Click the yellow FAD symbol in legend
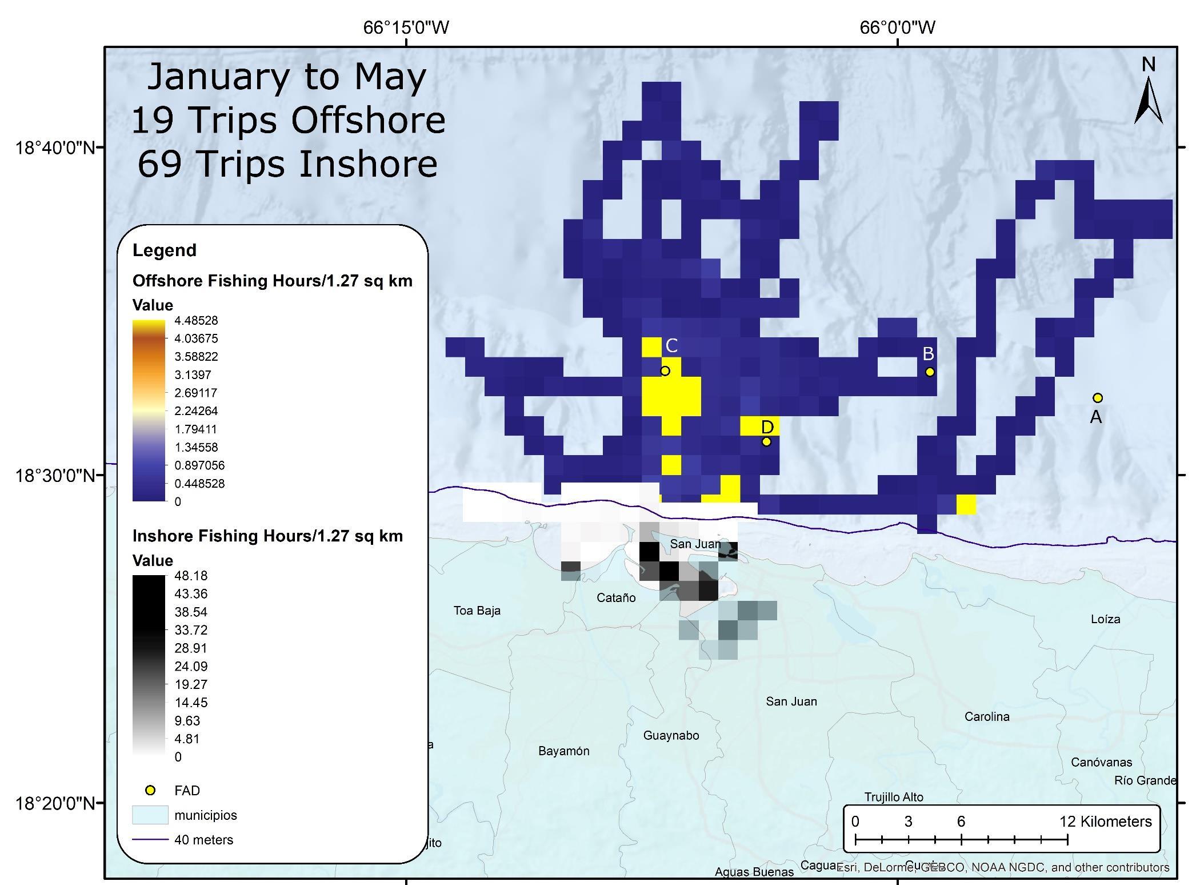This screenshot has width=1204, height=885. point(150,790)
